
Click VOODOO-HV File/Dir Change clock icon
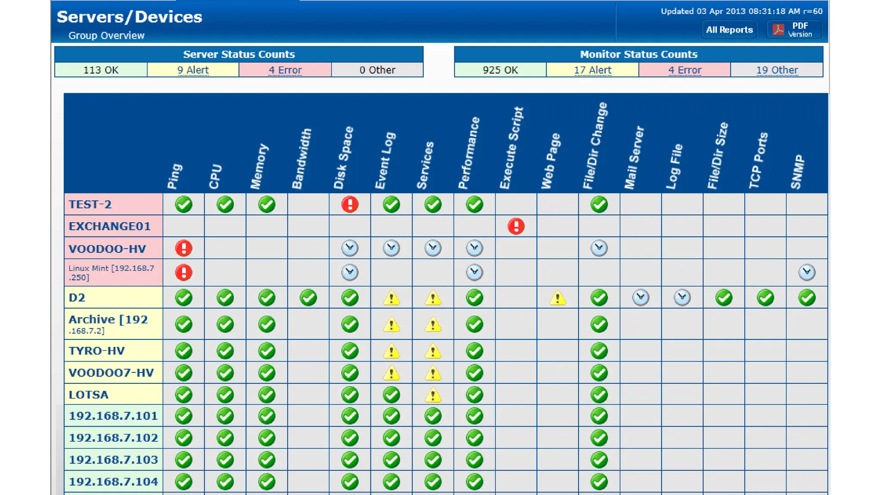(x=599, y=248)
